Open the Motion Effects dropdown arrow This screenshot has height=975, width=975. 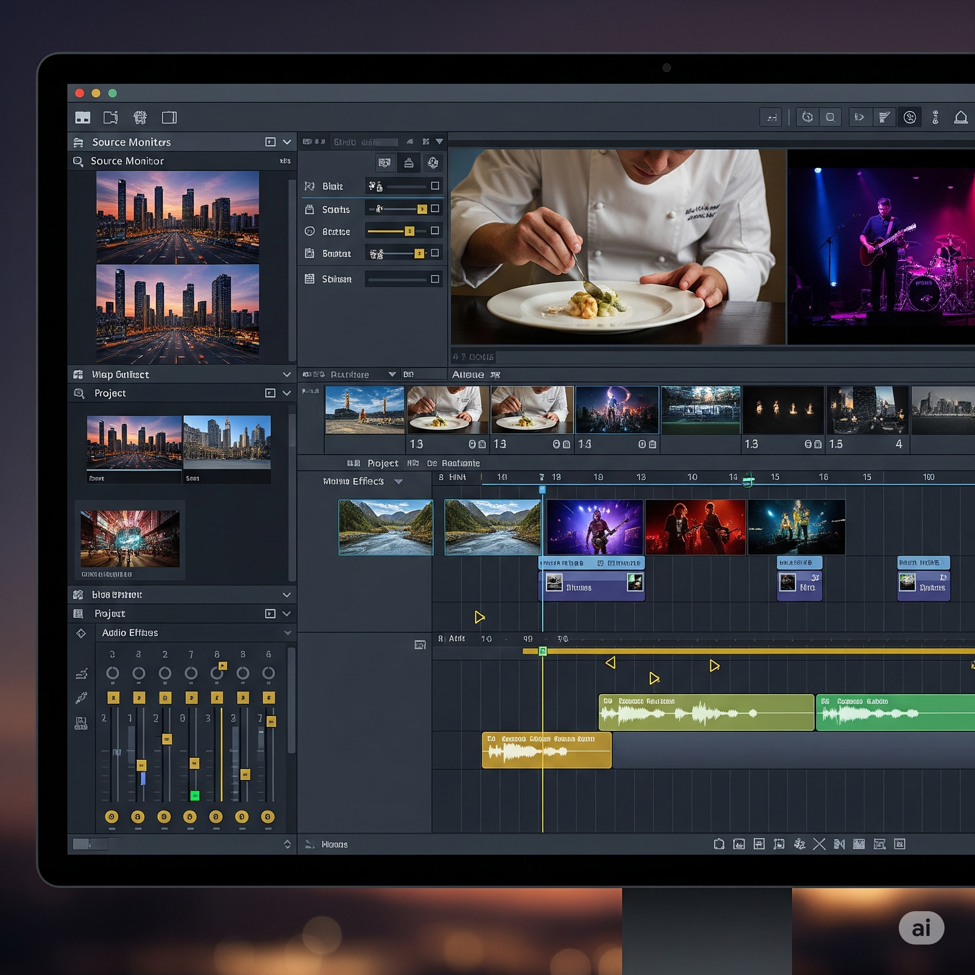point(399,481)
